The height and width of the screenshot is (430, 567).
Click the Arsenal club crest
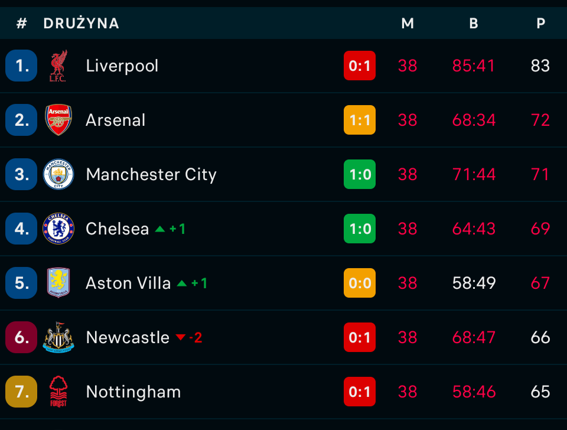[x=58, y=120]
